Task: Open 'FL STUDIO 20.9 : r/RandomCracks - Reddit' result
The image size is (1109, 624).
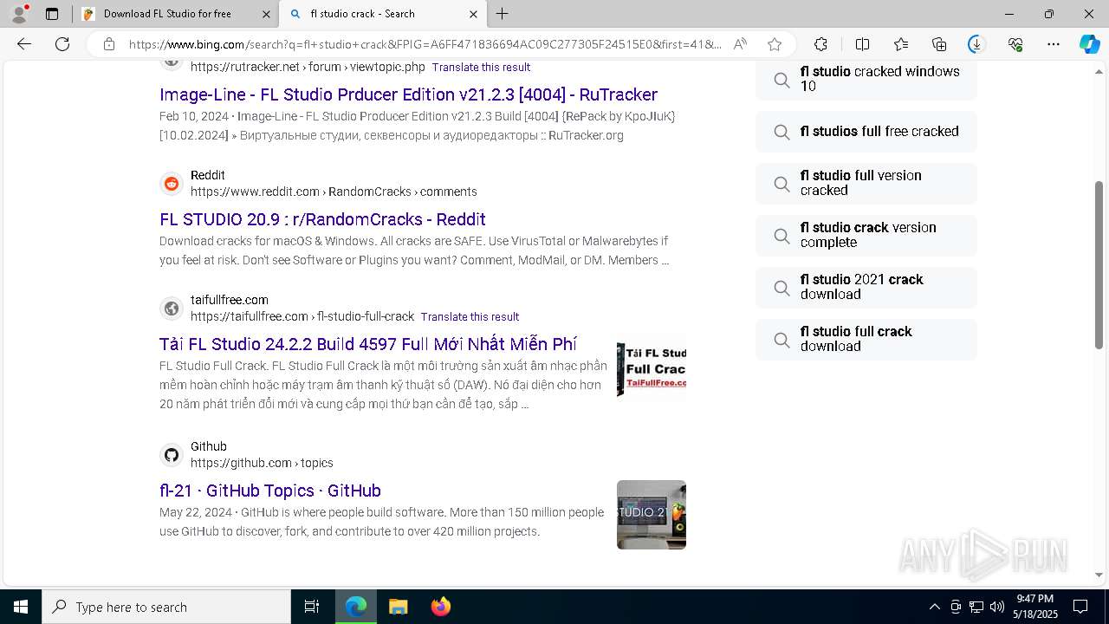Action: [x=322, y=219]
